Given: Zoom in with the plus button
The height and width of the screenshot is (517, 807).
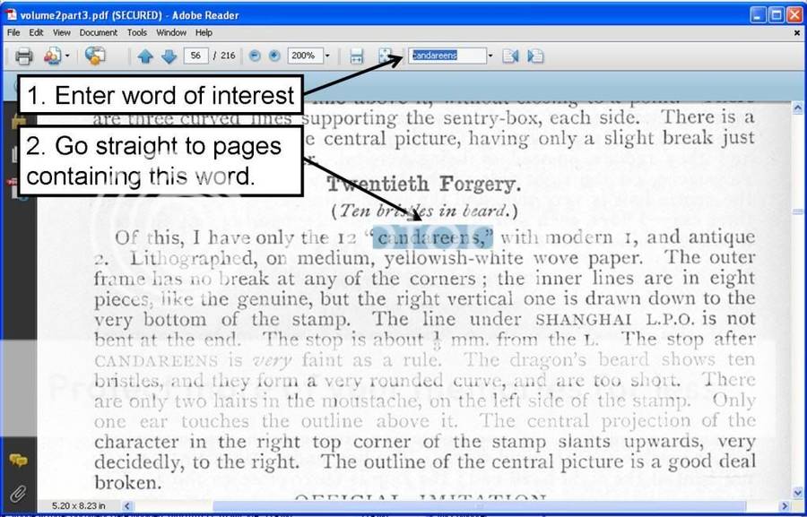Looking at the screenshot, I should 274,56.
